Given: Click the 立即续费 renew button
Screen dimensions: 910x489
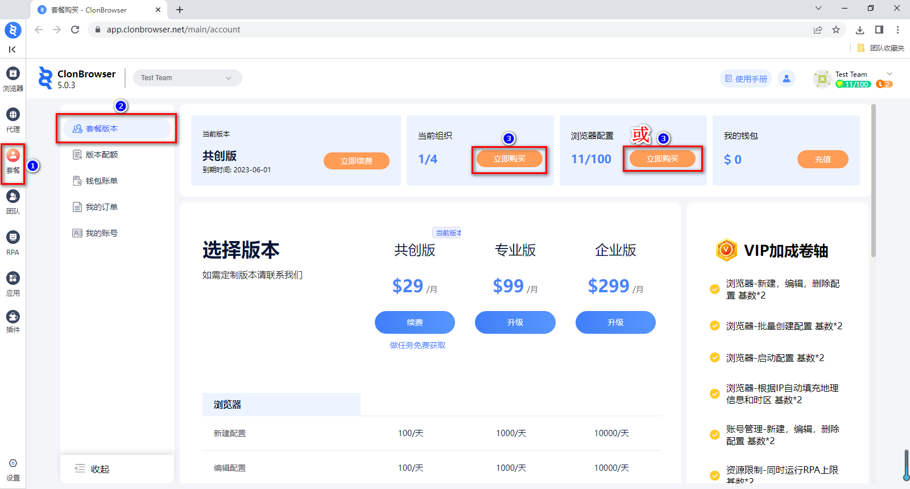Looking at the screenshot, I should [357, 161].
